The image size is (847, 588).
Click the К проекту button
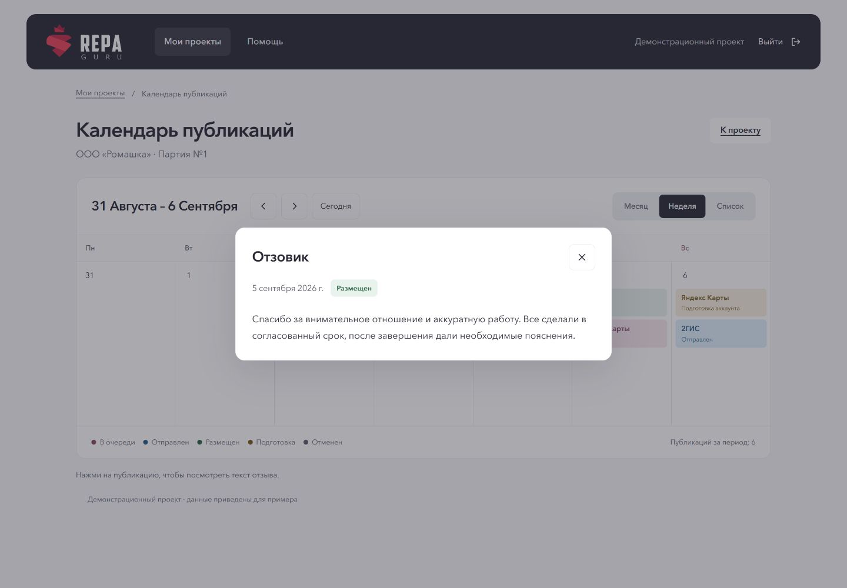tap(740, 130)
